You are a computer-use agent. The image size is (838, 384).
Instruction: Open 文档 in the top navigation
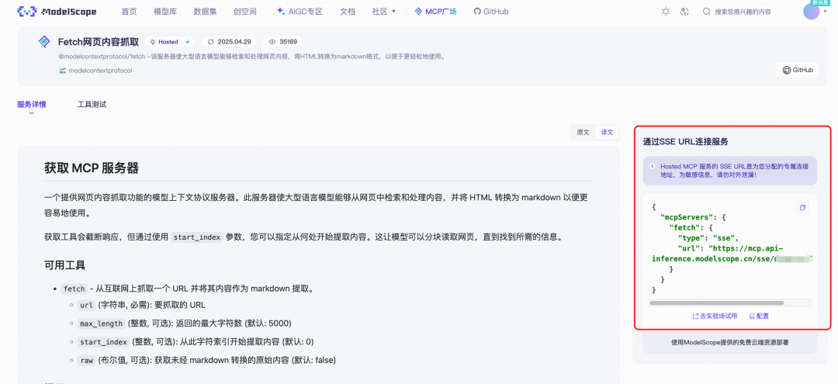(x=348, y=11)
